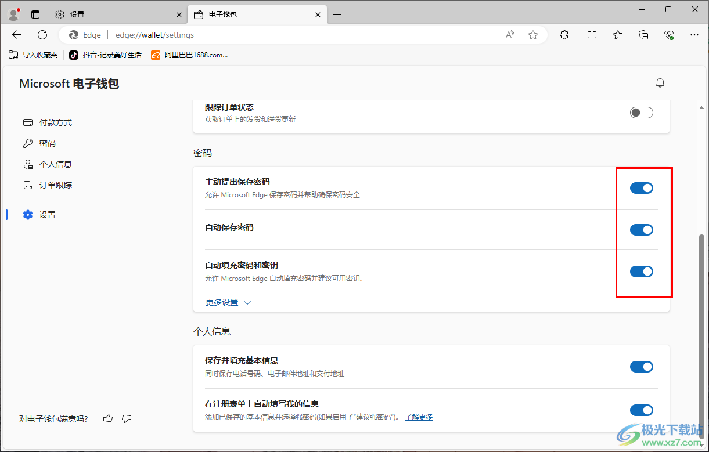Open the 个人信息 personal info section
Viewport: 709px width, 452px height.
(x=55, y=164)
